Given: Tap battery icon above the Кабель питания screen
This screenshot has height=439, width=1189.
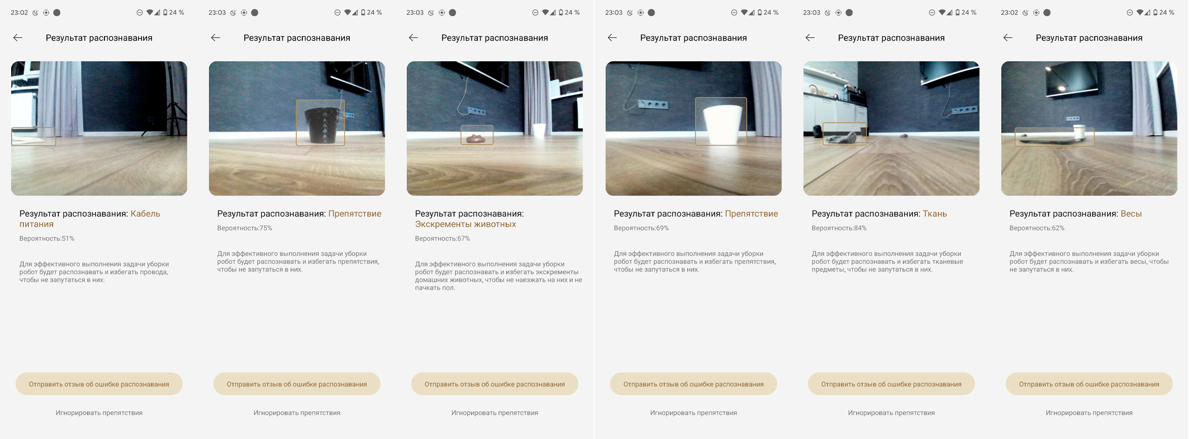Looking at the screenshot, I should click(x=165, y=13).
